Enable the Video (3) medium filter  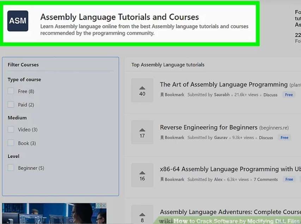coord(11,129)
